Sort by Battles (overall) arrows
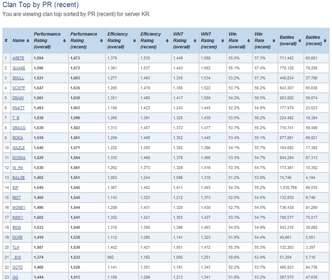The height and width of the screenshot is (280, 332). click(300, 41)
